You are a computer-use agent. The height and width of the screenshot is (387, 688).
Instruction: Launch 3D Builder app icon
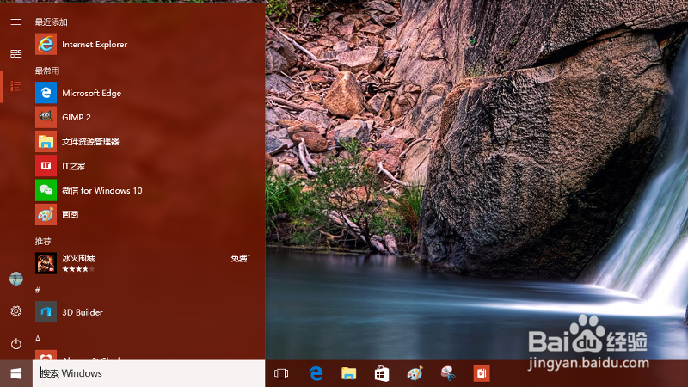pos(46,312)
